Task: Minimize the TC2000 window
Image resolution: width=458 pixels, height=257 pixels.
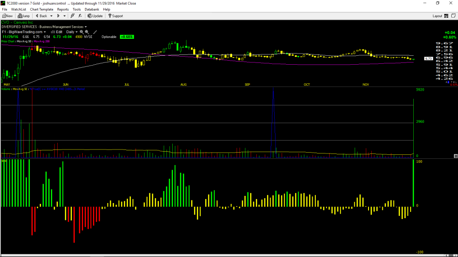Action: (x=425, y=3)
